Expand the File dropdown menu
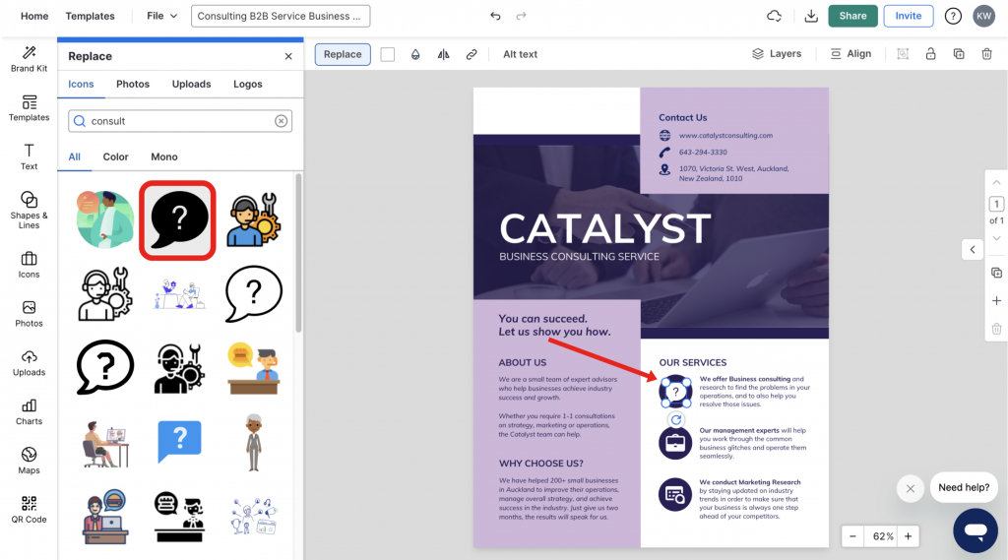This screenshot has height=560, width=1008. coord(162,16)
